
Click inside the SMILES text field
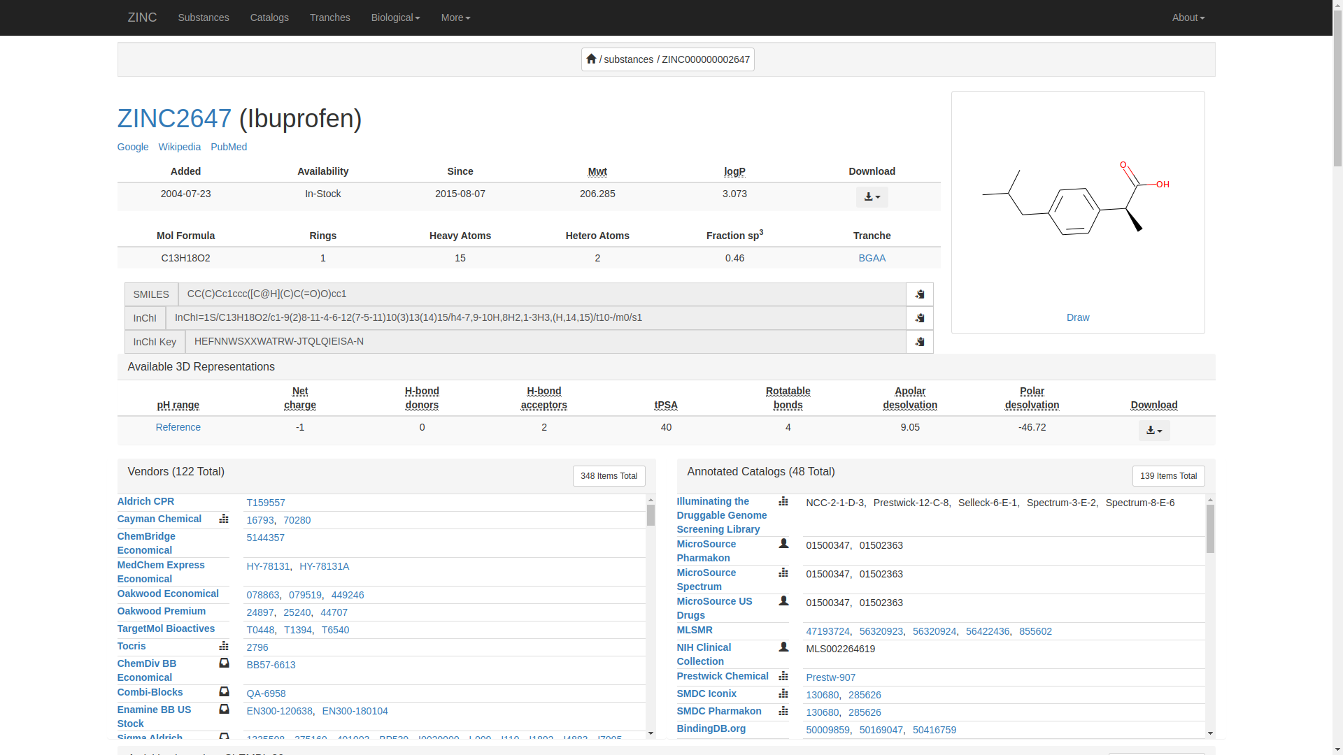(541, 294)
